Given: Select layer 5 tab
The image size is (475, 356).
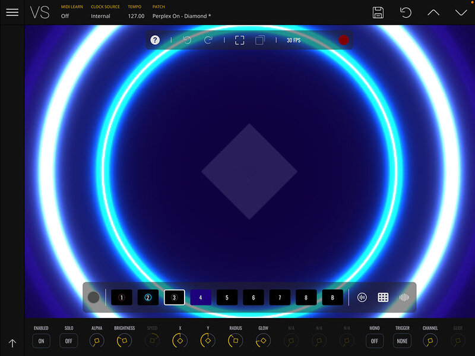Looking at the screenshot, I should [227, 298].
